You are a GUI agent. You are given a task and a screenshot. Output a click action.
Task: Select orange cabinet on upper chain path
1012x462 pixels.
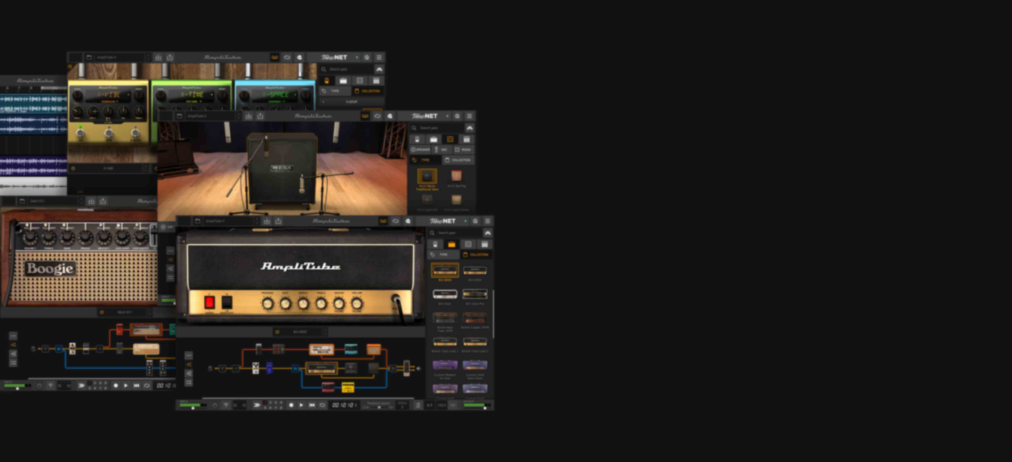[373, 349]
